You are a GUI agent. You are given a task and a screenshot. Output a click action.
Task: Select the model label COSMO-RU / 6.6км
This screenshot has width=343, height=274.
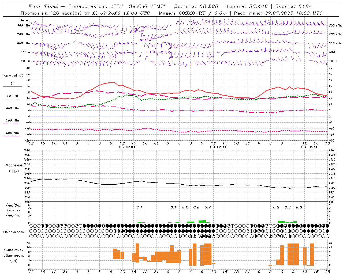click(203, 13)
